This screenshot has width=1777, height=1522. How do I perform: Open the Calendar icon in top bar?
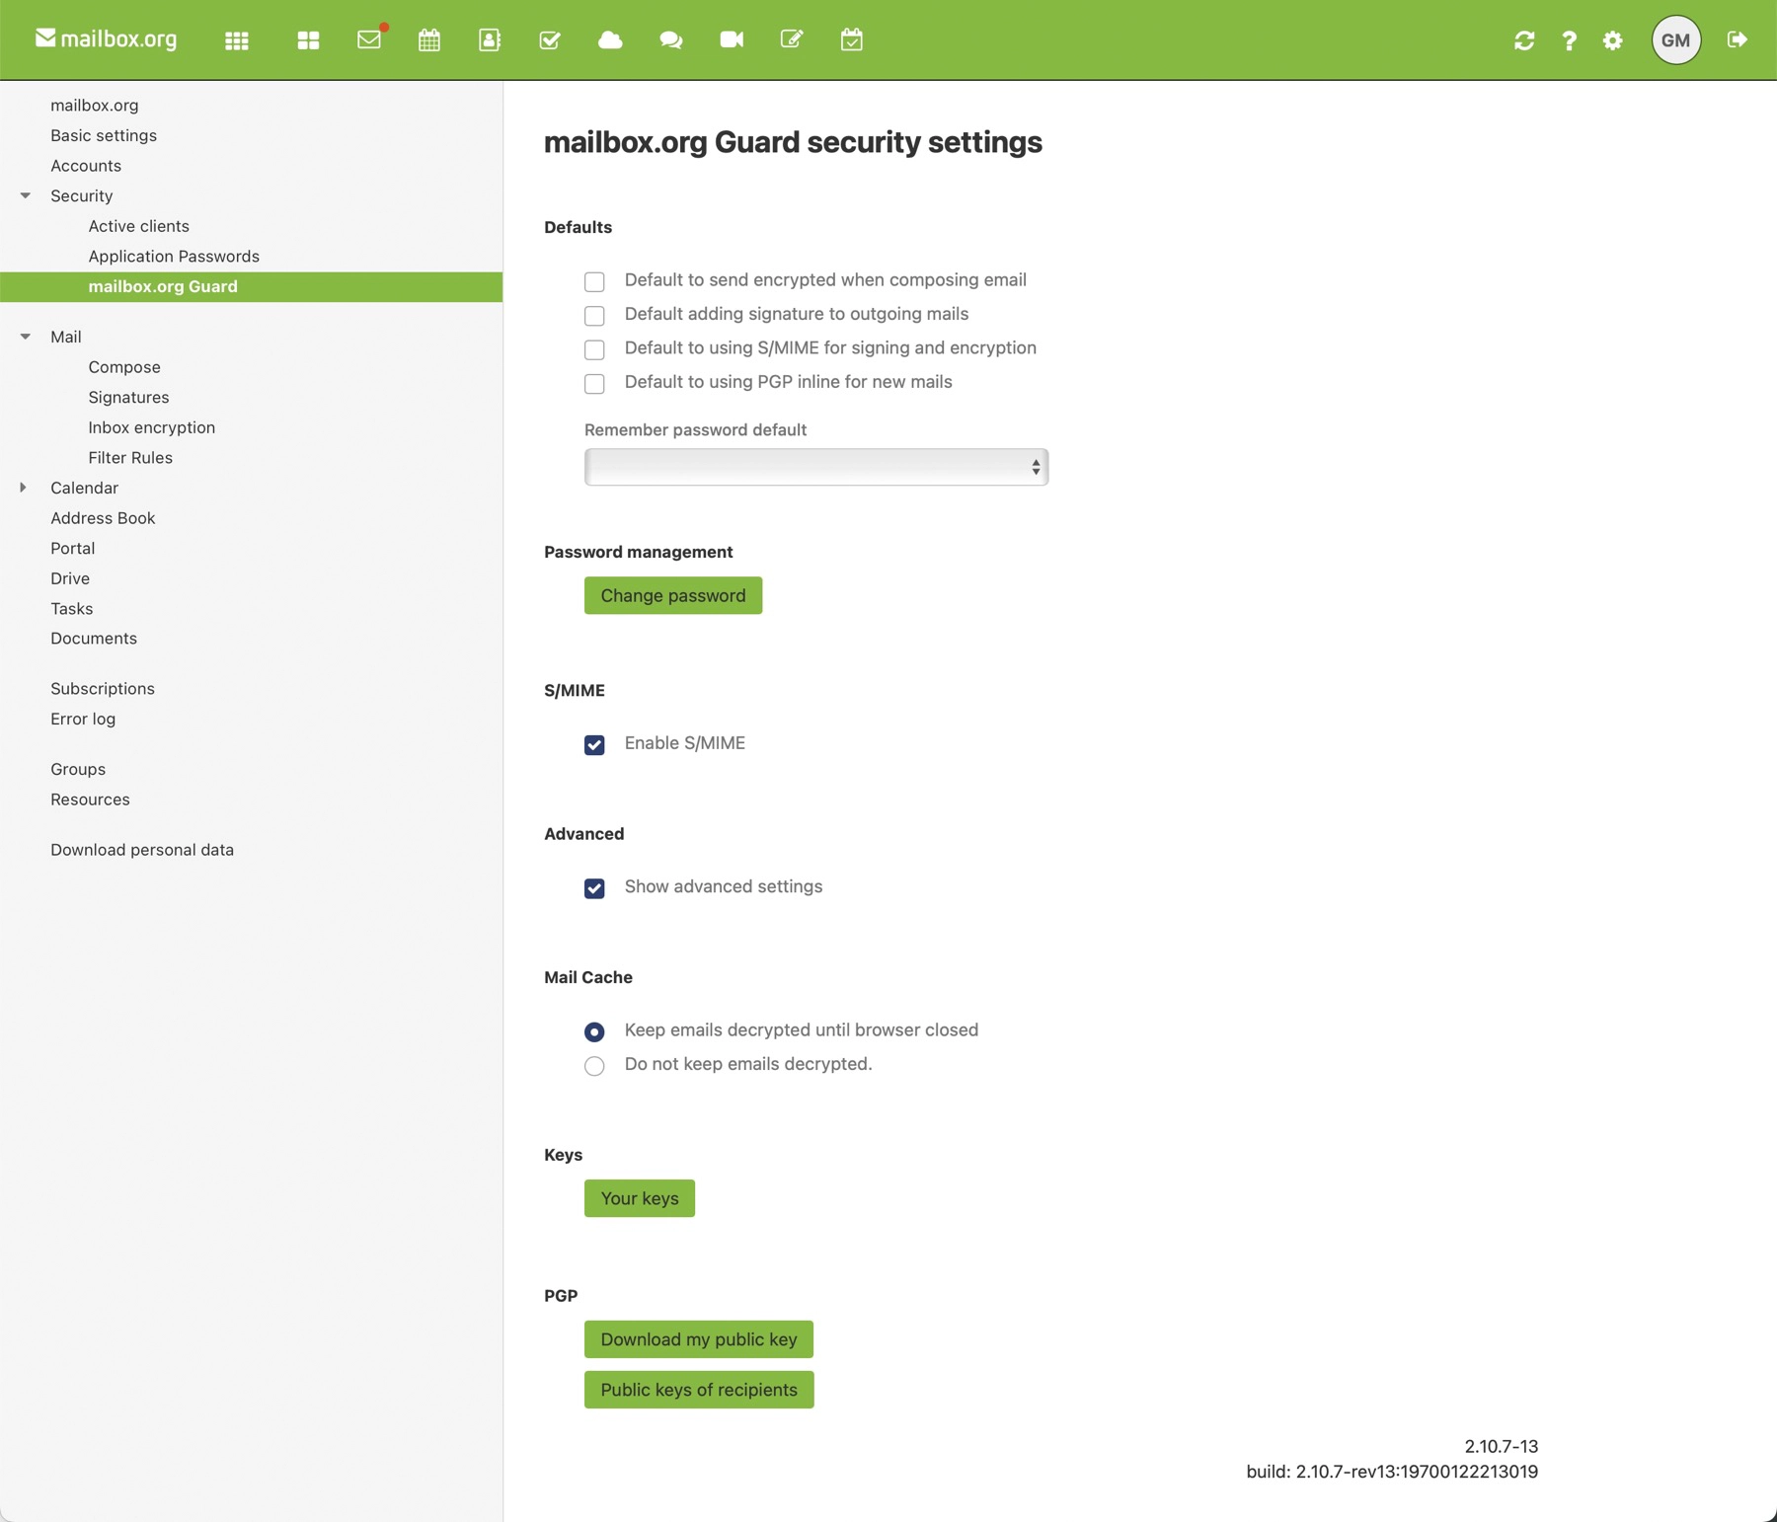pyautogui.click(x=429, y=40)
